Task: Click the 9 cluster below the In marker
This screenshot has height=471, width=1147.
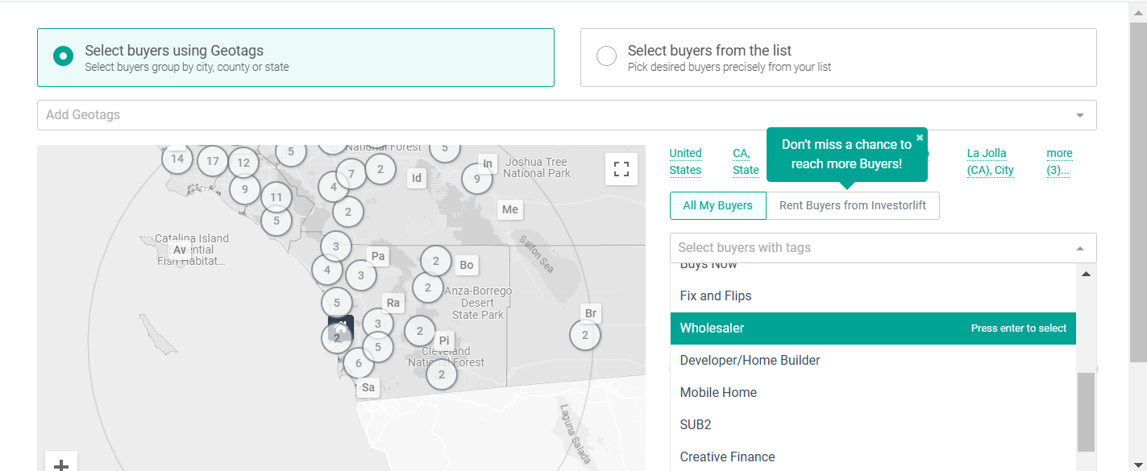Action: tap(477, 179)
